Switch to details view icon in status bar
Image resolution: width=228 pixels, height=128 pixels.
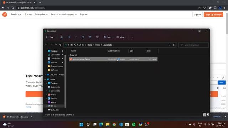point(204,114)
